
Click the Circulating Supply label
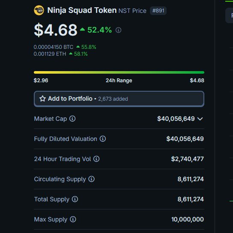(x=60, y=179)
